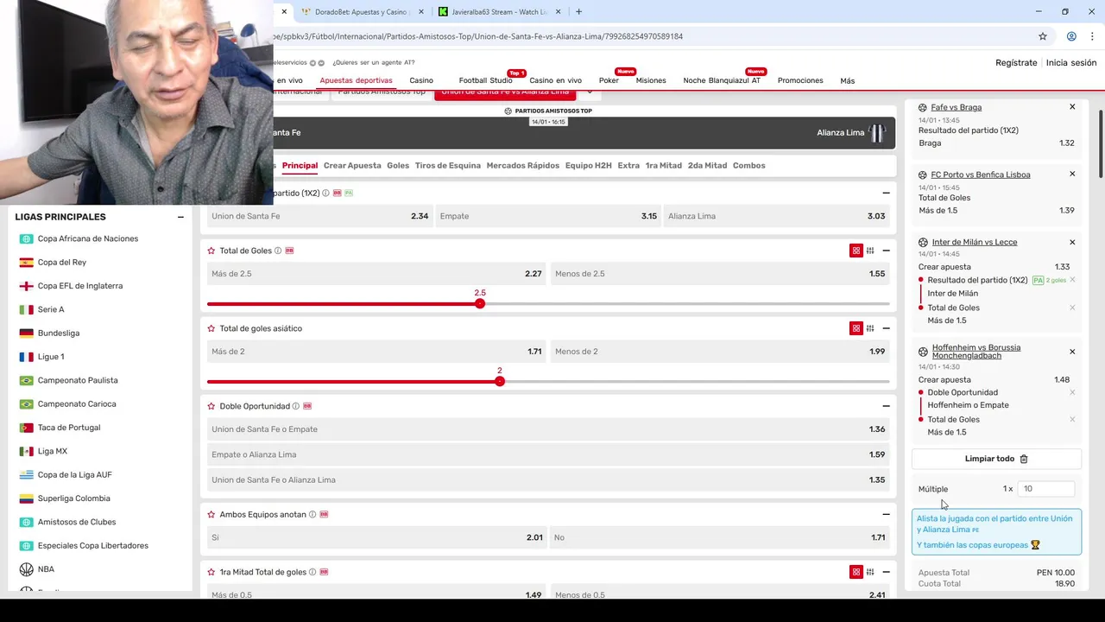Adjust the Total de goles asiático line slider
Screen dimensions: 1105x622
click(x=500, y=381)
